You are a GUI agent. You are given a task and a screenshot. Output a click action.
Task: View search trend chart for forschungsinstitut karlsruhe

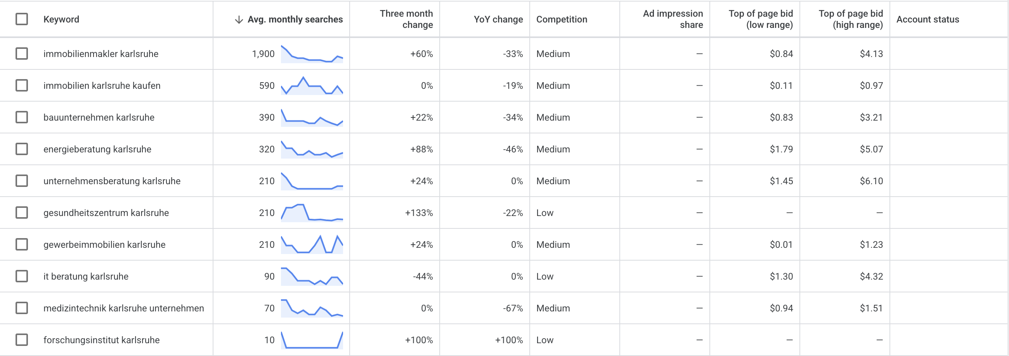[312, 340]
